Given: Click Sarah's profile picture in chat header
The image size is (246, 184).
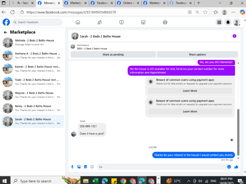Looking at the screenshot, I should (75, 36).
